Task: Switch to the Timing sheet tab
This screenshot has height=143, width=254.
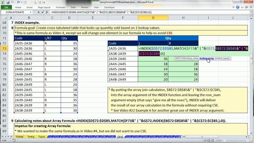Action: tap(31, 137)
